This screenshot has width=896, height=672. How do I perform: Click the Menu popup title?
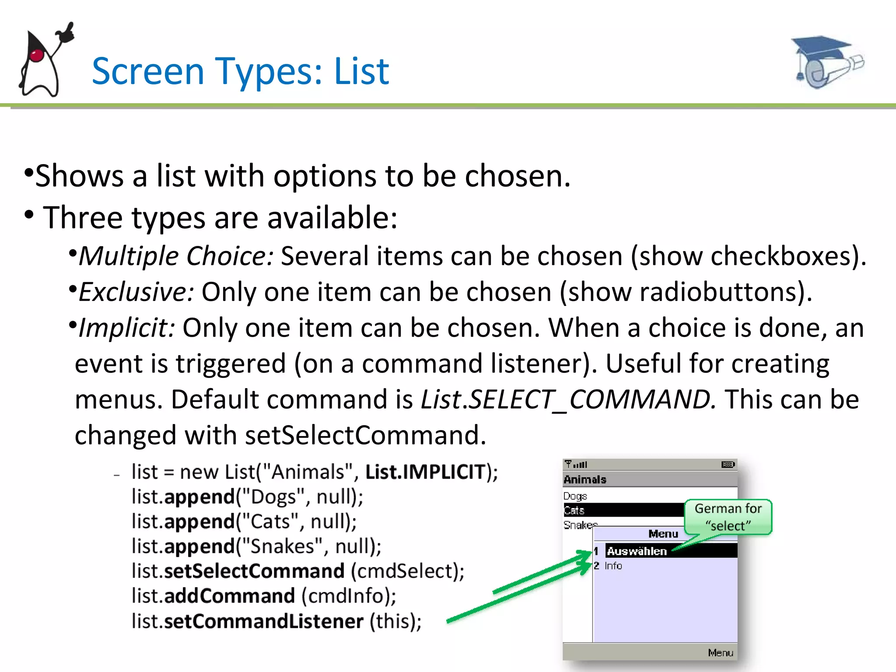click(663, 534)
